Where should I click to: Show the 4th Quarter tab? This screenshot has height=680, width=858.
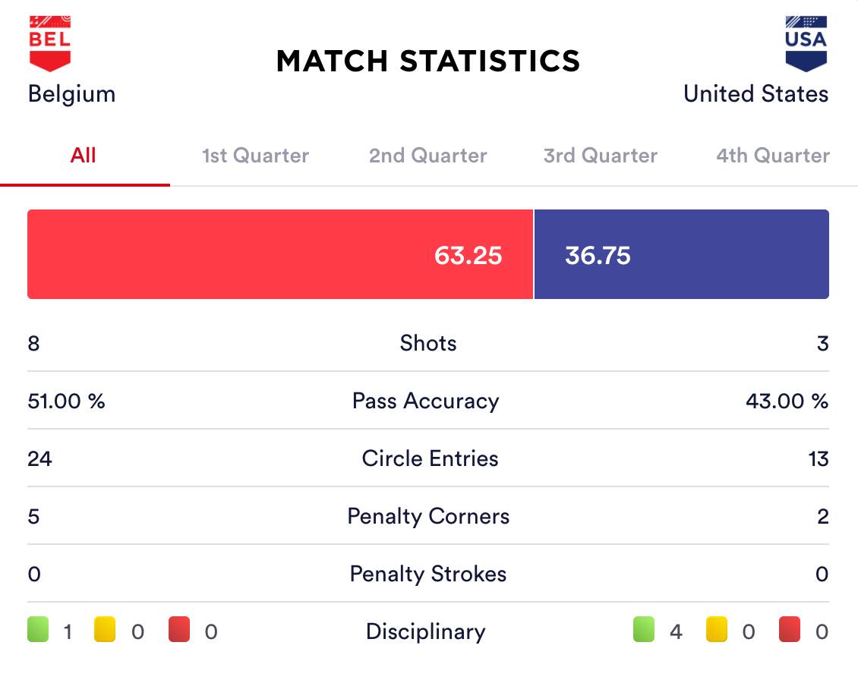[773, 156]
